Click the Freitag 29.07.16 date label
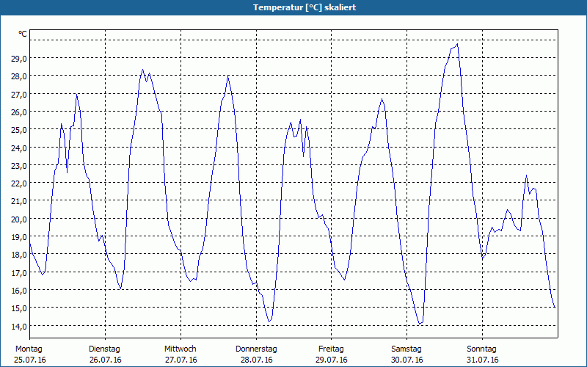The width and height of the screenshot is (587, 367). click(x=332, y=355)
